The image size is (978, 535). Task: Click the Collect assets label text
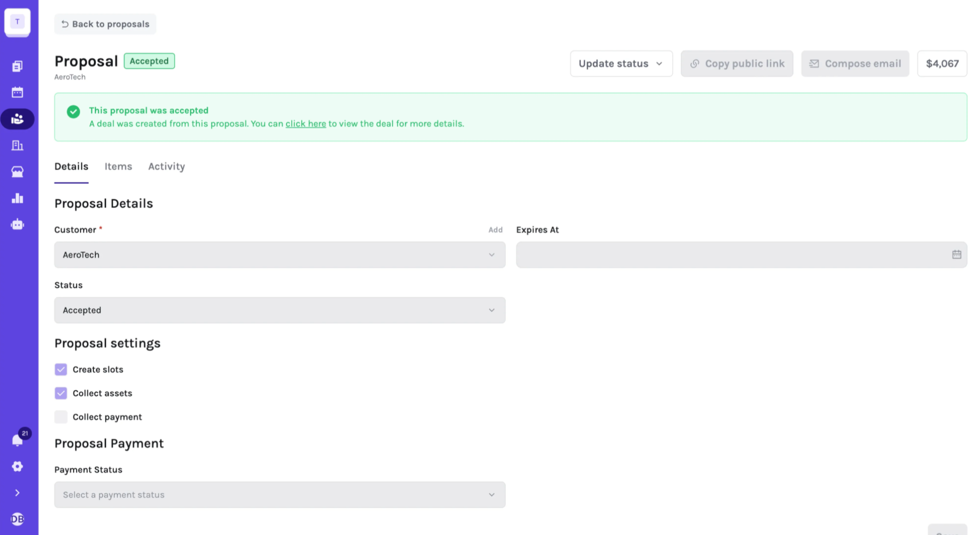click(x=102, y=393)
